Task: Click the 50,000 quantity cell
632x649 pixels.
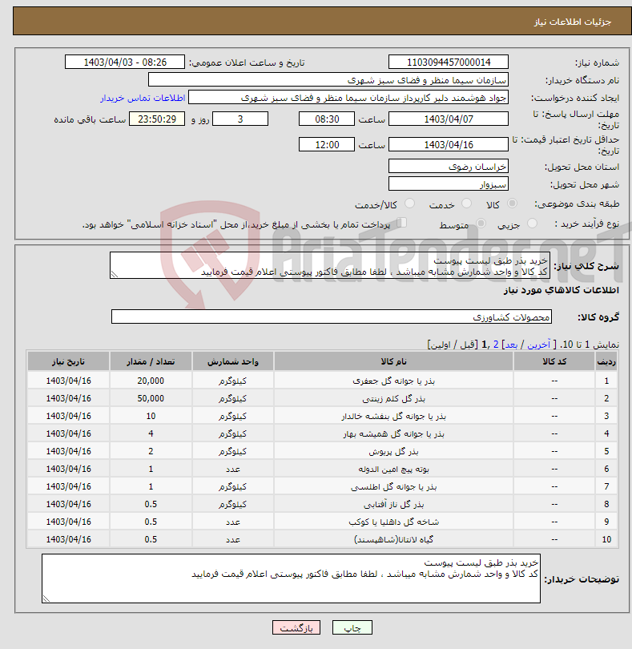Action: (151, 398)
